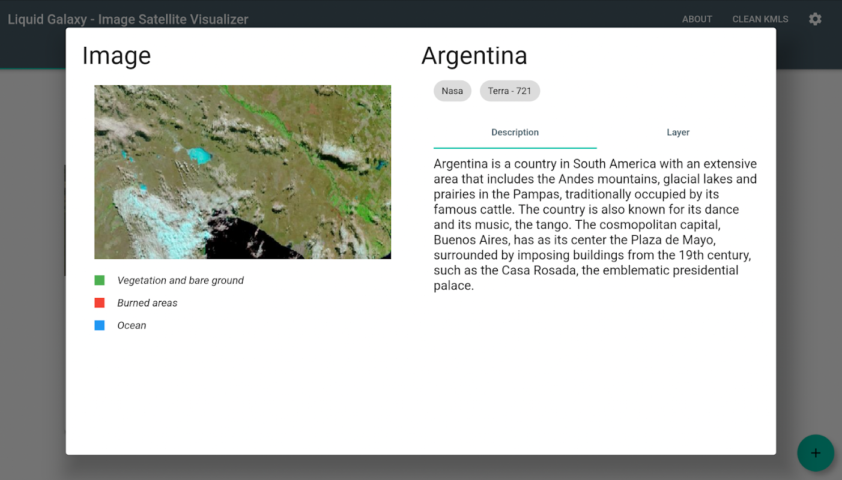The image size is (842, 480).
Task: Select the 'Vegetation and bare ground' legend label
Action: point(180,280)
